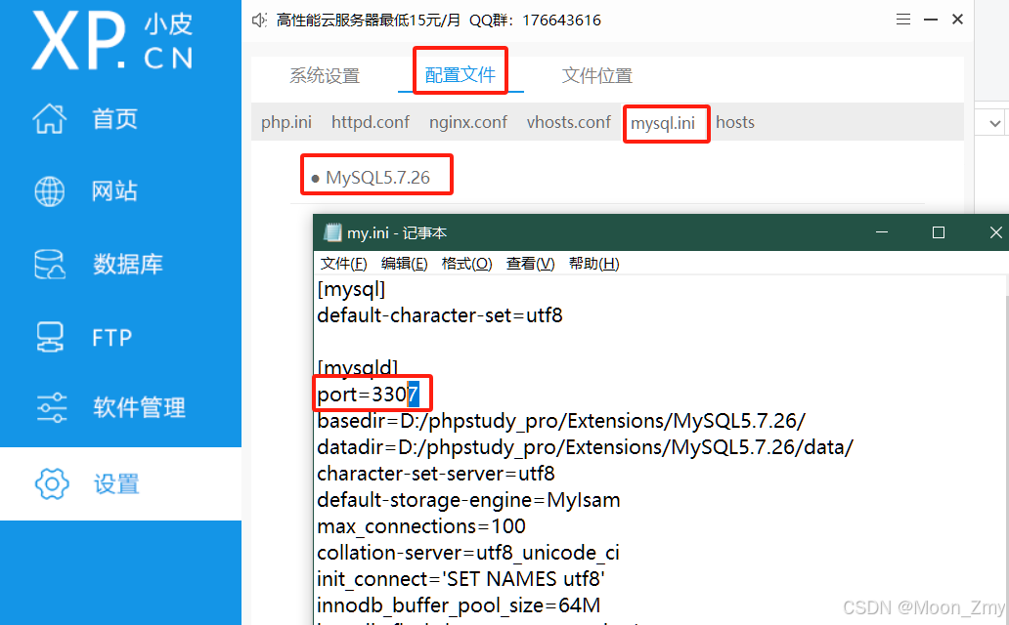The width and height of the screenshot is (1009, 625).
Task: Open the 数据库 database section
Action: [x=98, y=265]
